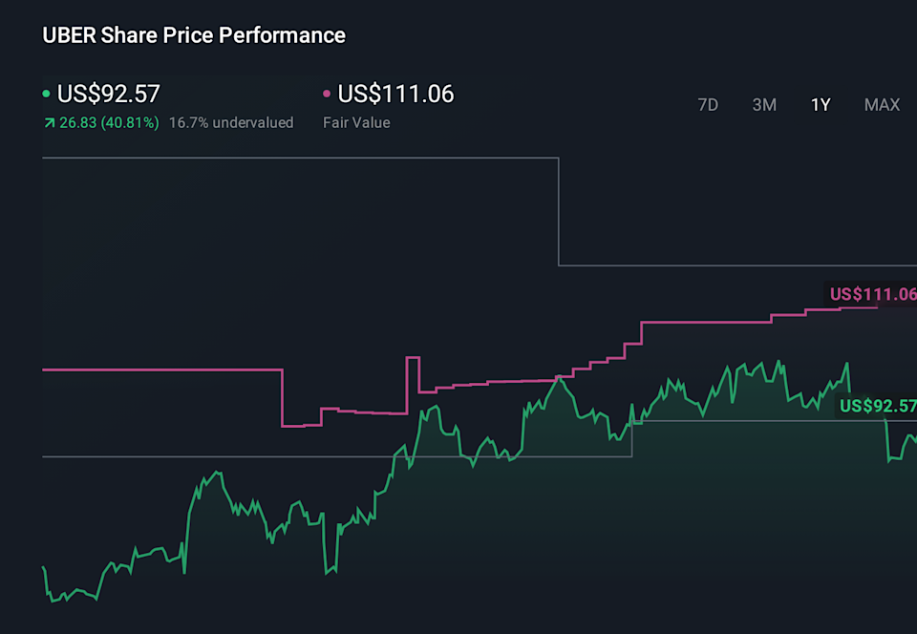Viewport: 917px width, 634px height.
Task: Show the MAX time range
Action: tap(882, 105)
